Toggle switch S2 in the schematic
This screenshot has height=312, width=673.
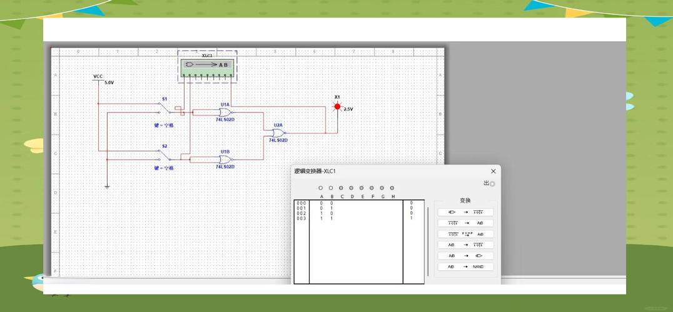click(164, 155)
